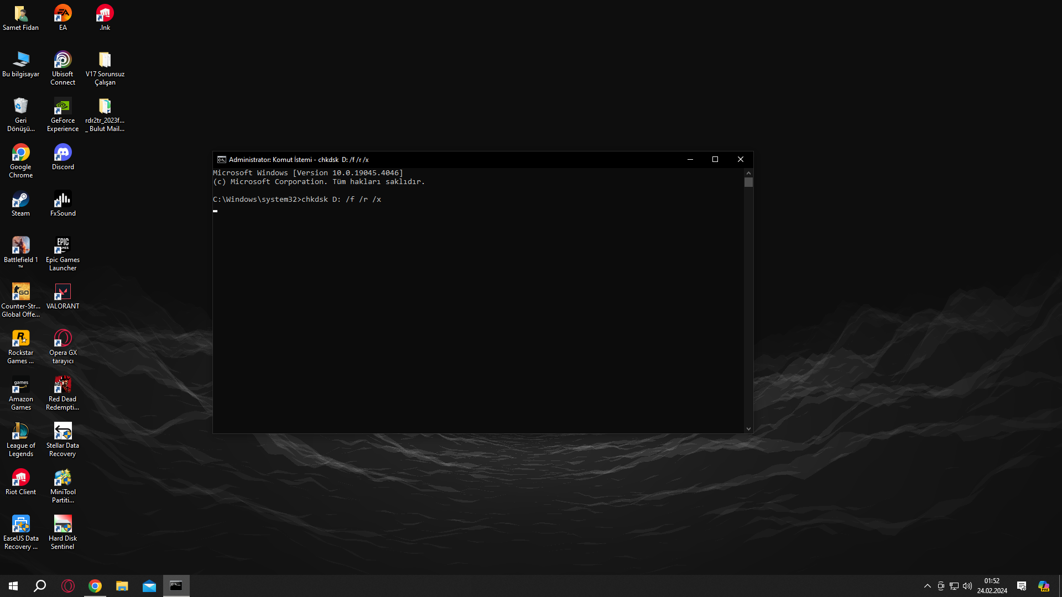Switch to Chrome in the taskbar
The image size is (1062, 597).
point(95,586)
